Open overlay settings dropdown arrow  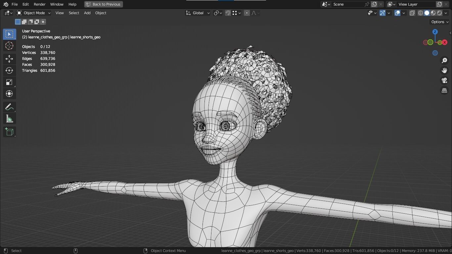(x=404, y=13)
